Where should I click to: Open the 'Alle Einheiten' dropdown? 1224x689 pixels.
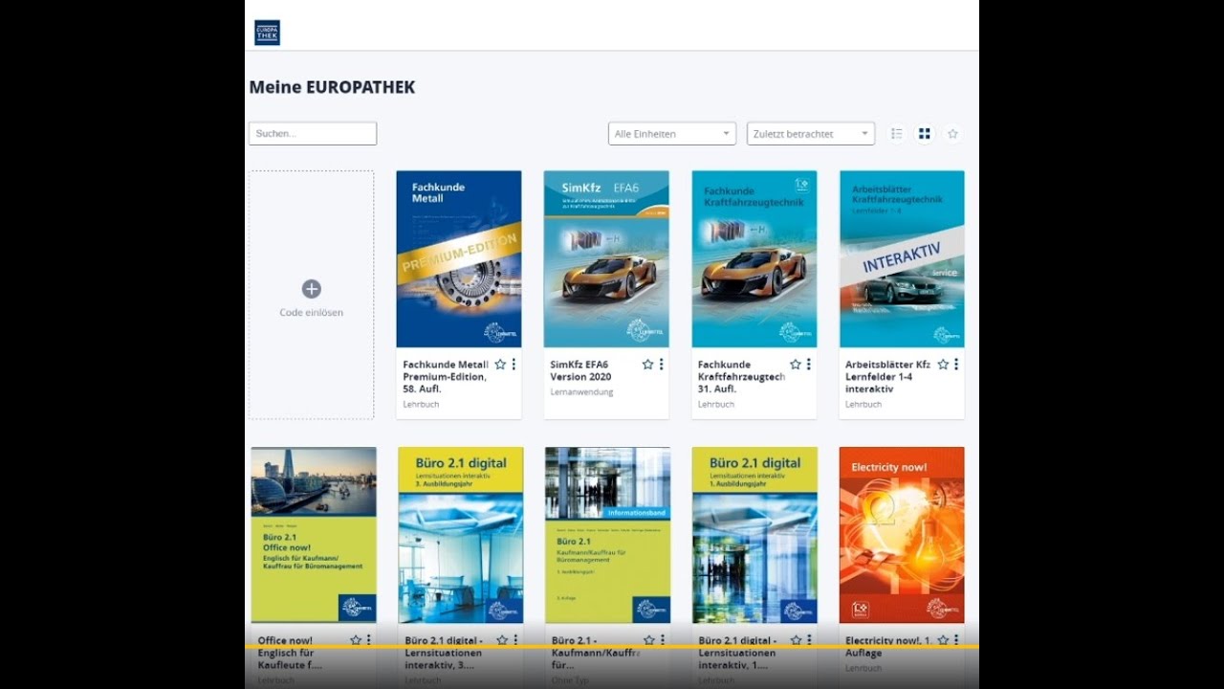click(672, 134)
